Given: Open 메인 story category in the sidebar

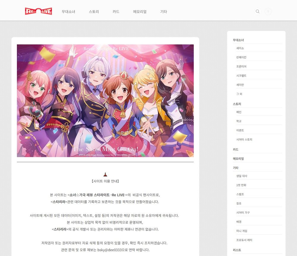Looking at the screenshot, I should (x=239, y=112).
